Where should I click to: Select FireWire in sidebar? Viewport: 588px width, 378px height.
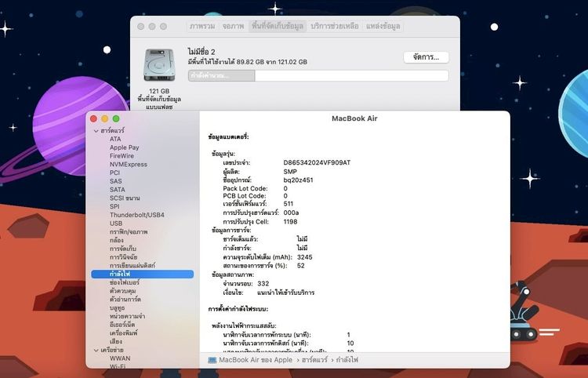(x=122, y=156)
